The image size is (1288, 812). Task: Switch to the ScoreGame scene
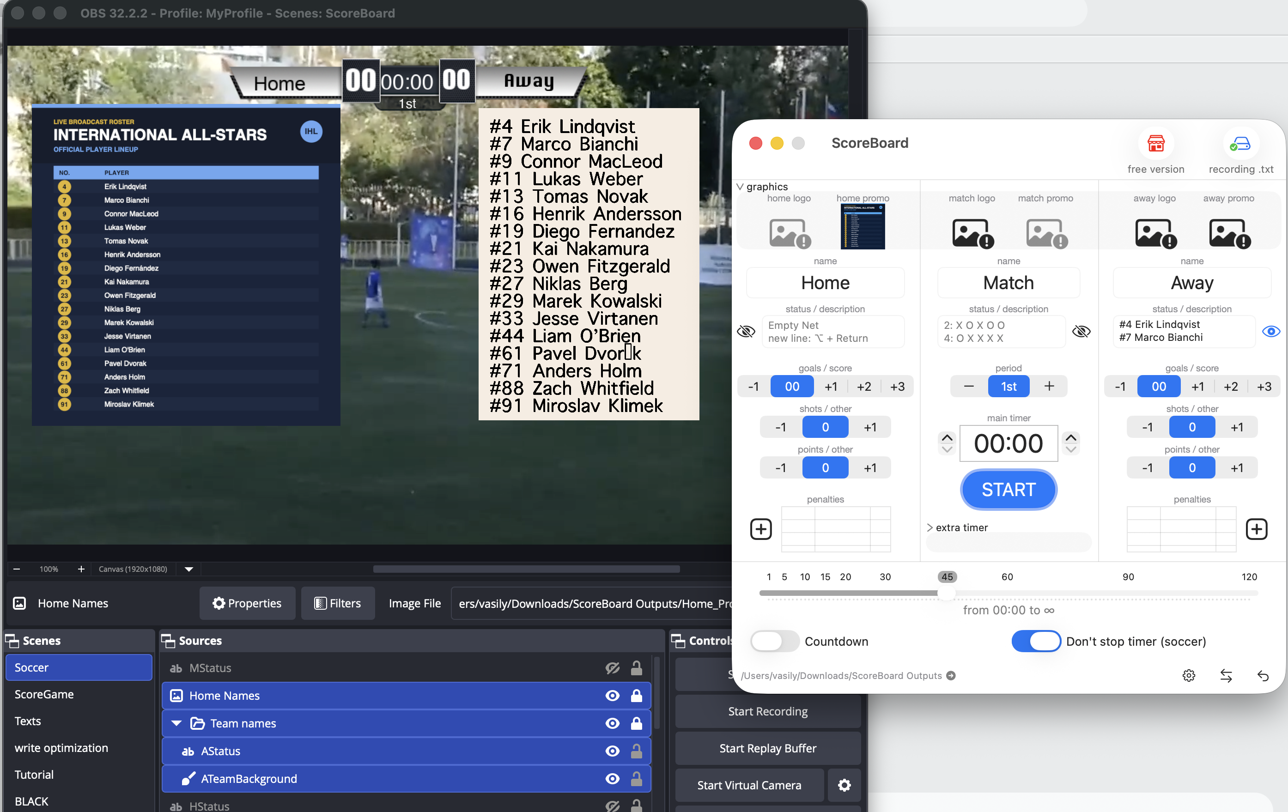[79, 694]
